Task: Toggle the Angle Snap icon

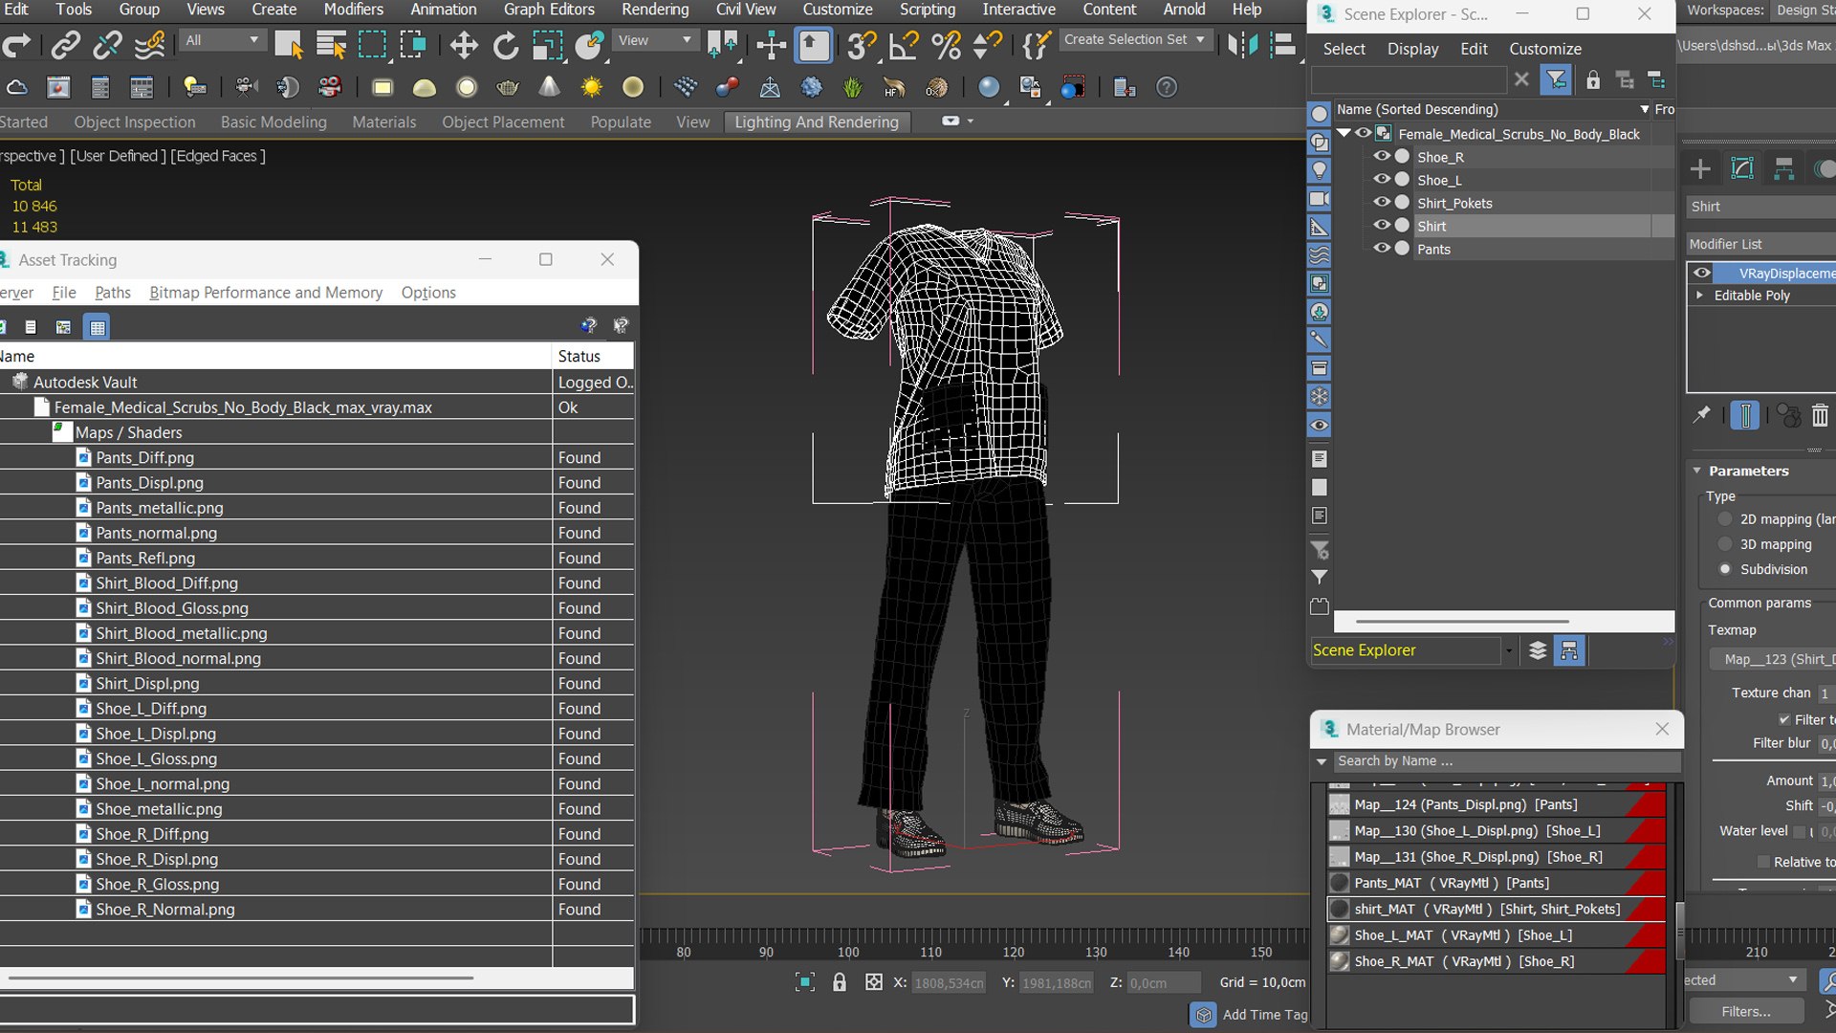Action: 904,44
